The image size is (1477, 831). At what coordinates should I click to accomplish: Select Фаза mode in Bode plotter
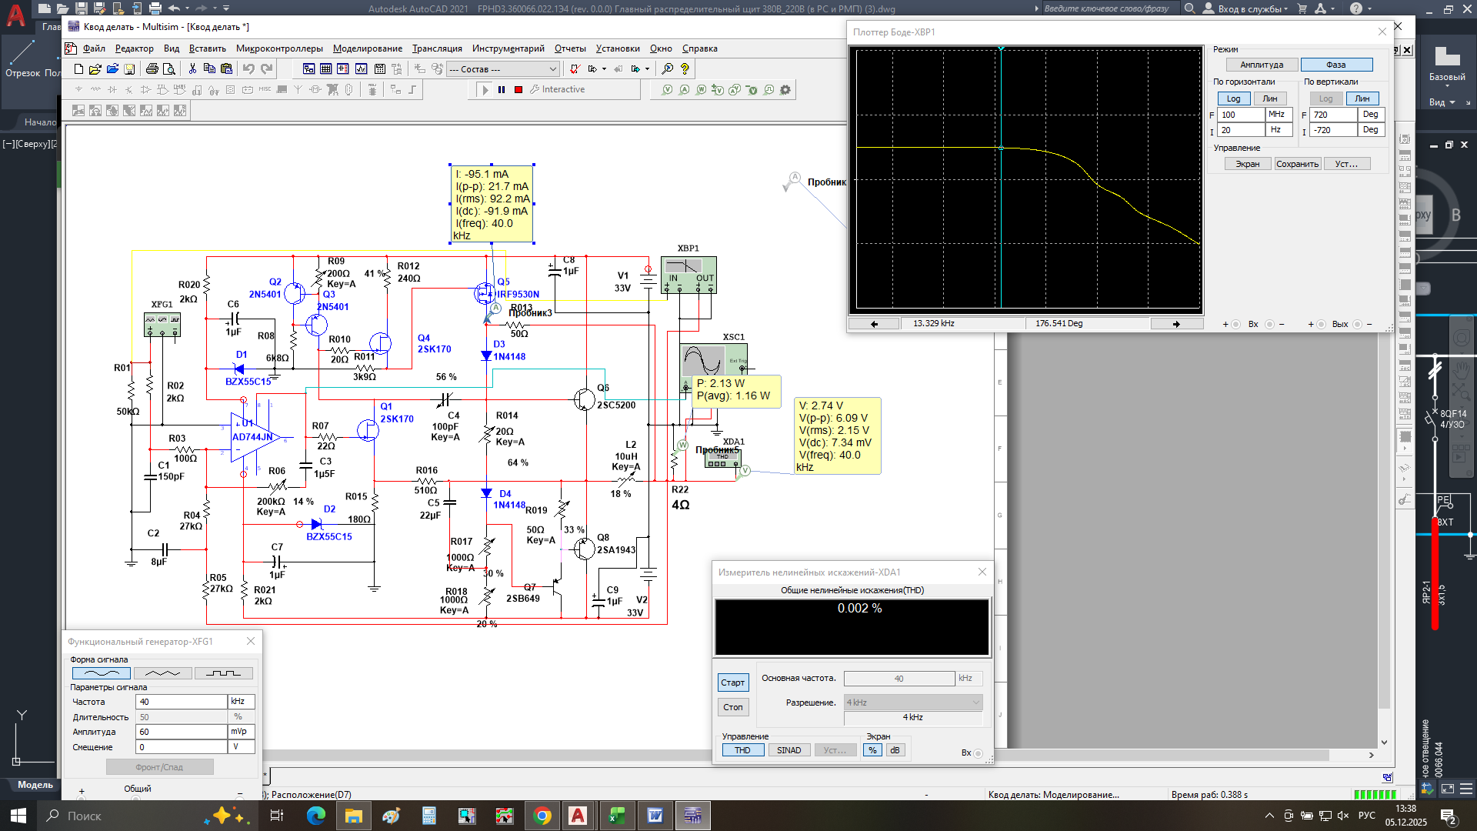pos(1336,65)
